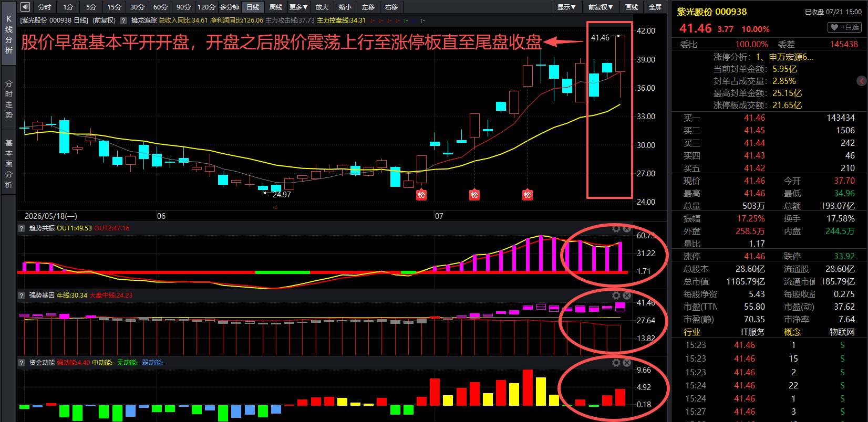Expand 前复权 adjustment dropdown
The image size is (868, 422).
(x=601, y=7)
